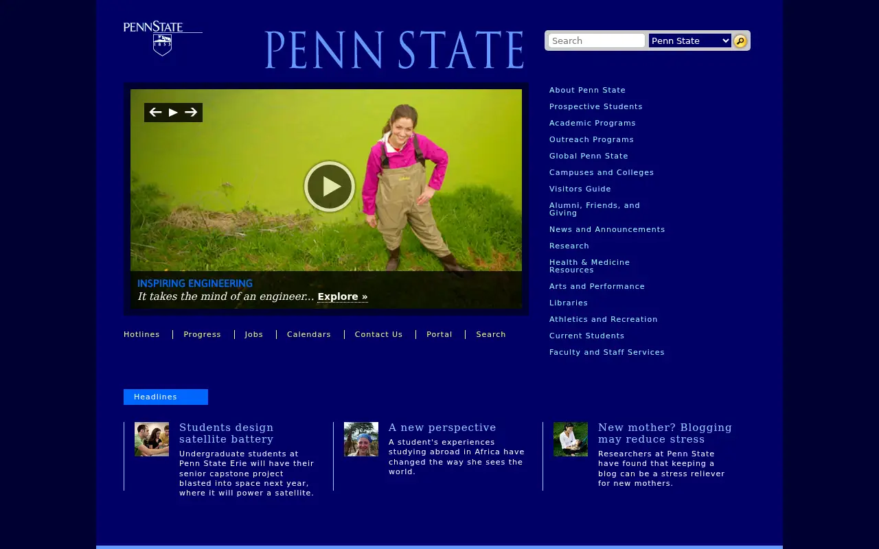The image size is (879, 549).
Task: Open Alumni, Friends, and Giving
Action: pyautogui.click(x=595, y=209)
